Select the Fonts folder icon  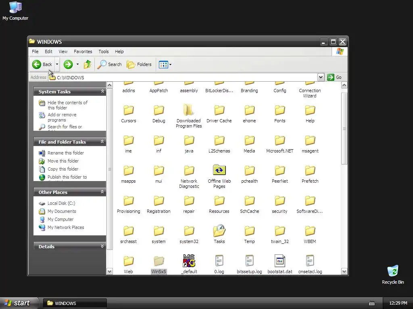click(x=280, y=110)
